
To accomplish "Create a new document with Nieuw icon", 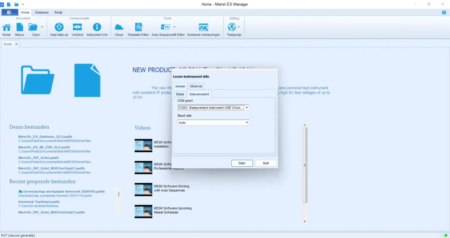I will 19,27.
